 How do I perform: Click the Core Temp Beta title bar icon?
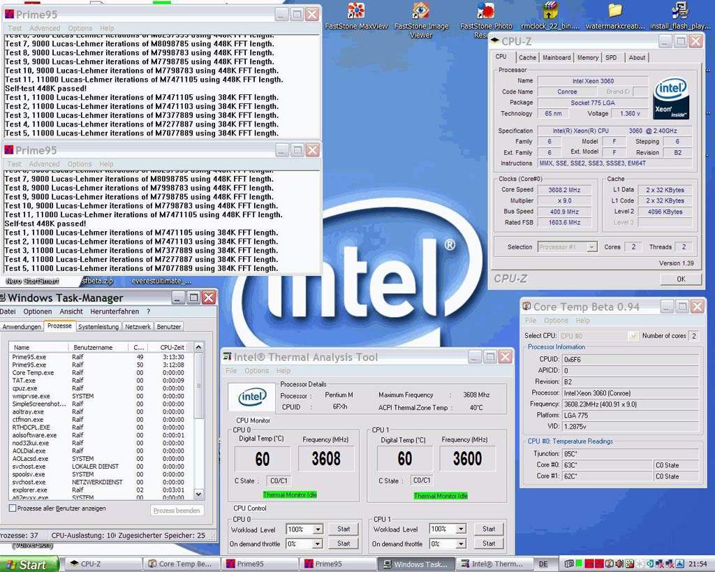point(526,306)
